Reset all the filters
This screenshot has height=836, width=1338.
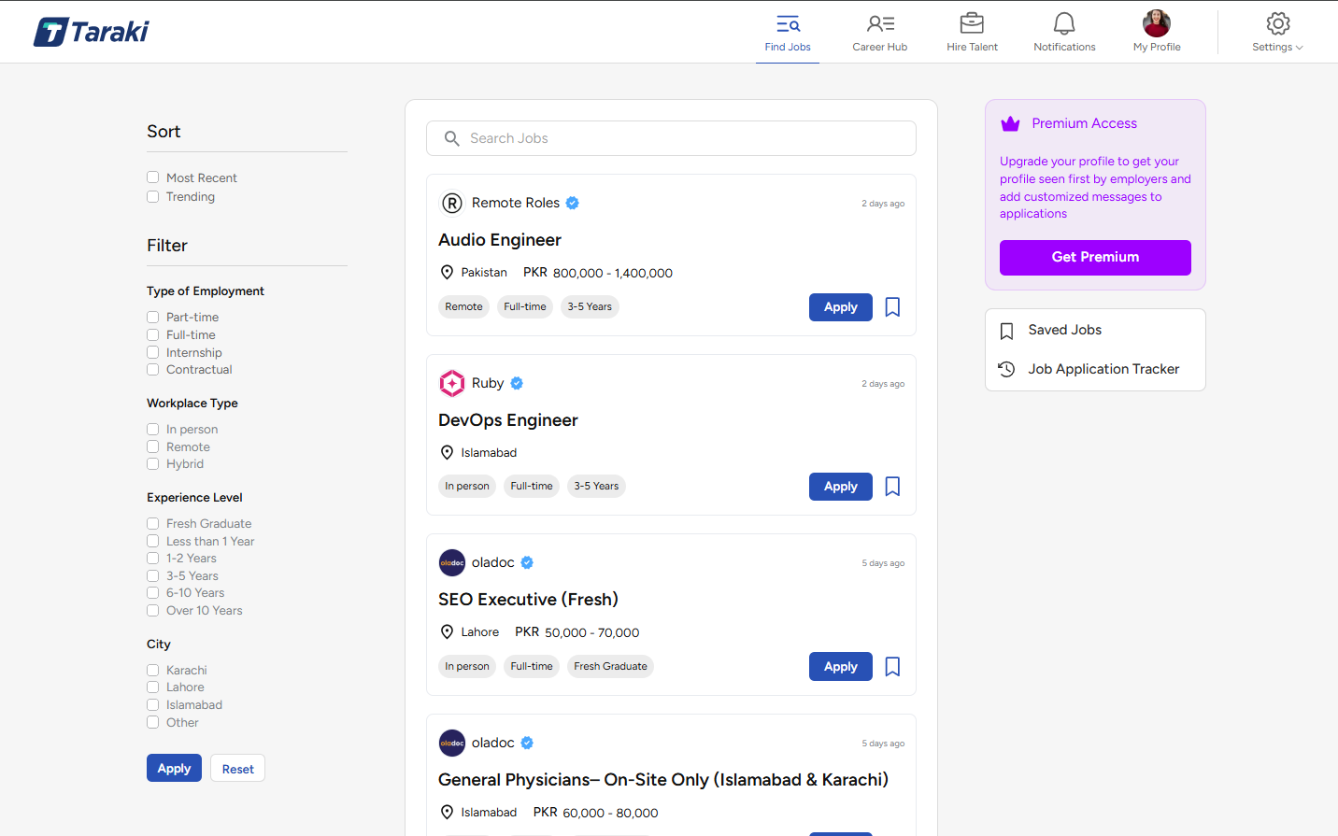(237, 769)
